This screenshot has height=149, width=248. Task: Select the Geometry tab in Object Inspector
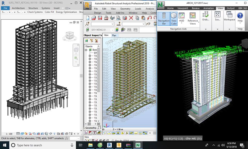[x=91, y=128]
